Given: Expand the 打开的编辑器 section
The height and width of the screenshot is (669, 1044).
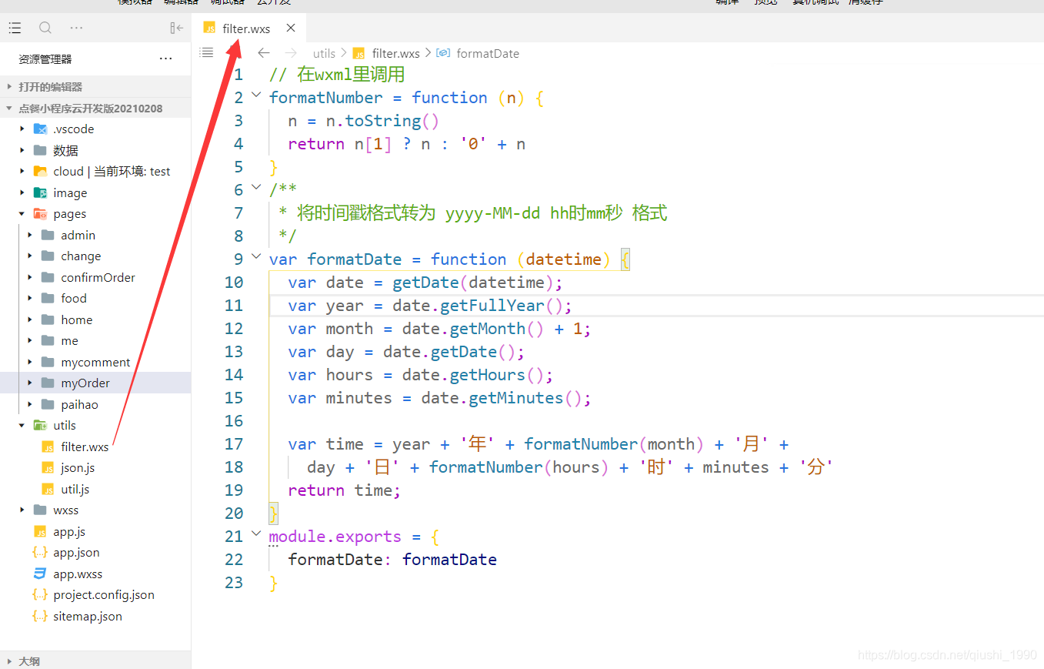Looking at the screenshot, I should coord(95,87).
